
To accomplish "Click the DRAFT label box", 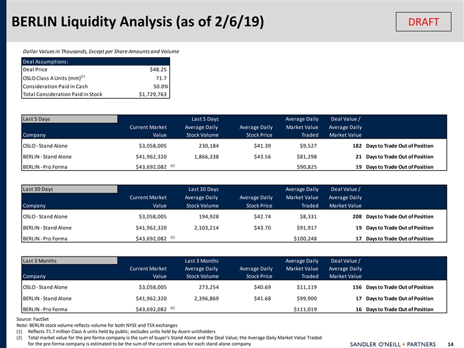I will pyautogui.click(x=423, y=22).
